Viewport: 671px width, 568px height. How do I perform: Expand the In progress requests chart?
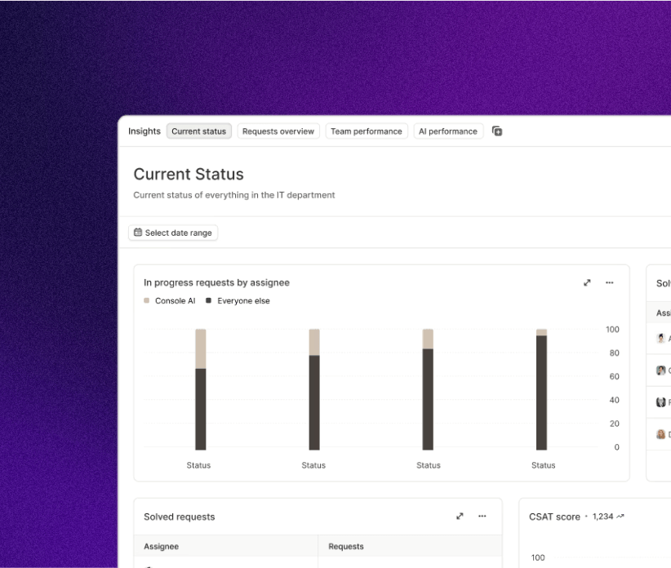click(587, 282)
